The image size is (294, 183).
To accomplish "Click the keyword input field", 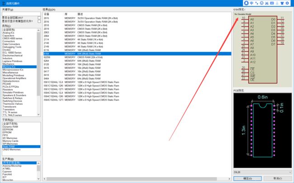I will tap(21, 14).
